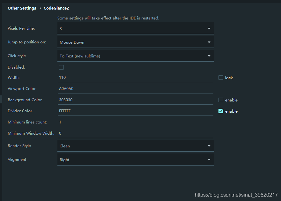The image size is (281, 201).
Task: Click the Minimum lines count field
Action: coord(136,122)
